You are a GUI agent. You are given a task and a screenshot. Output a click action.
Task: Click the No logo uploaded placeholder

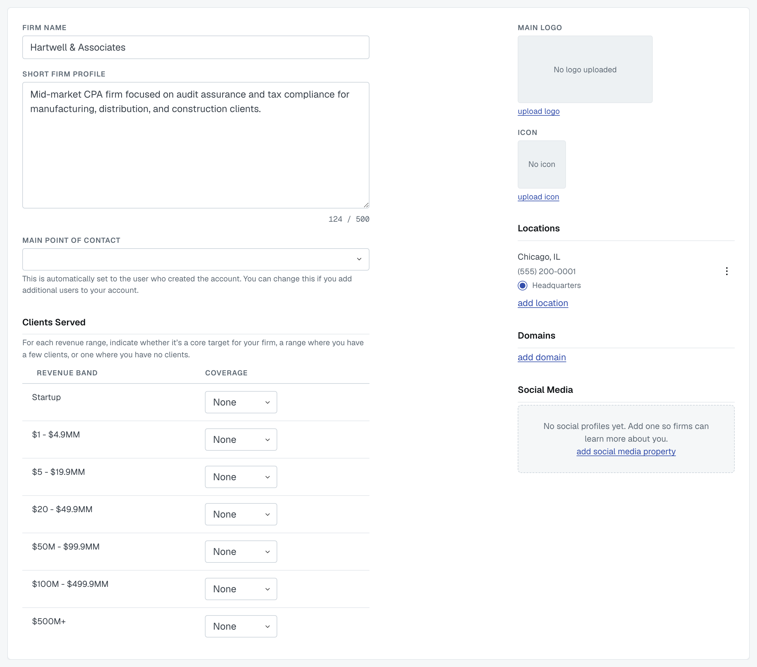[x=585, y=69]
